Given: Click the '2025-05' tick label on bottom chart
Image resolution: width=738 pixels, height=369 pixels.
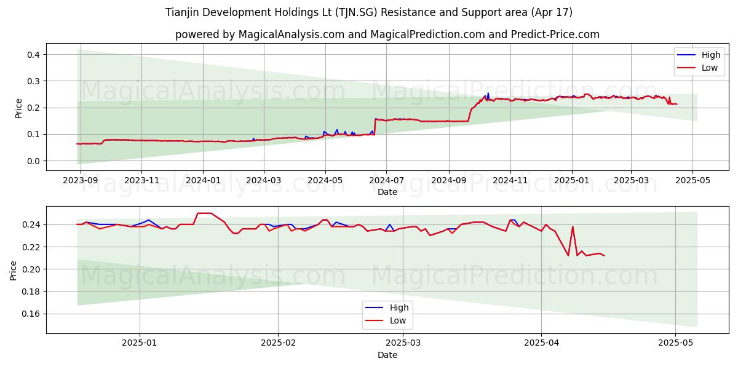Looking at the screenshot, I should click(676, 344).
